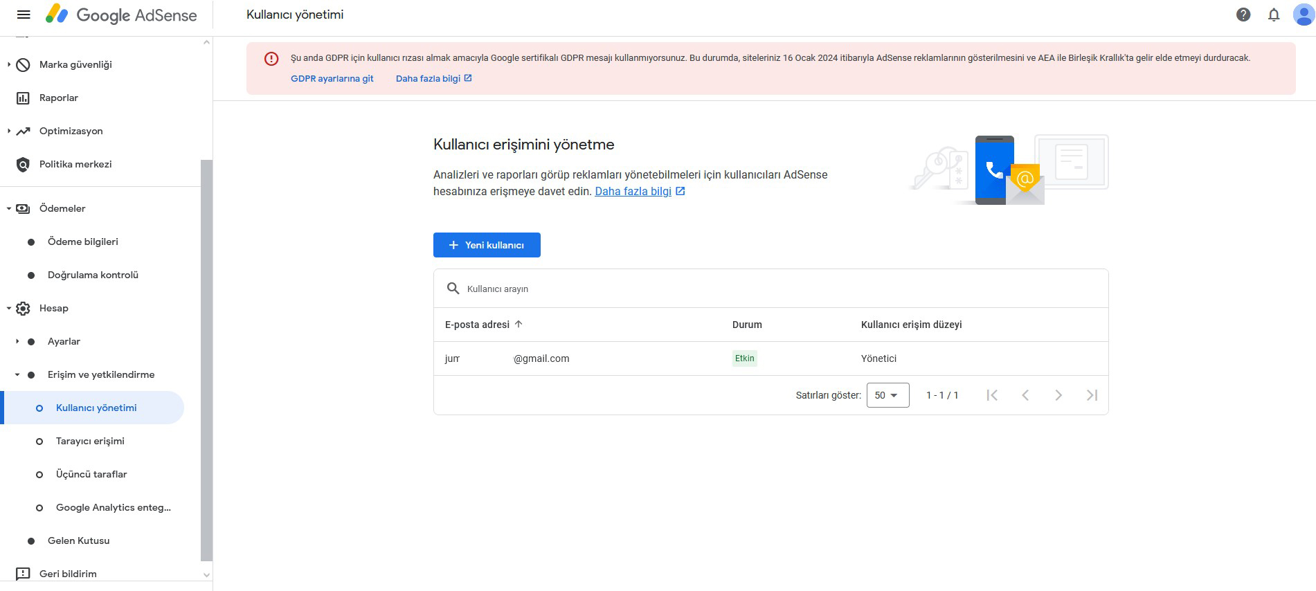Expand the Marka güvenliği section arrow

click(x=9, y=64)
